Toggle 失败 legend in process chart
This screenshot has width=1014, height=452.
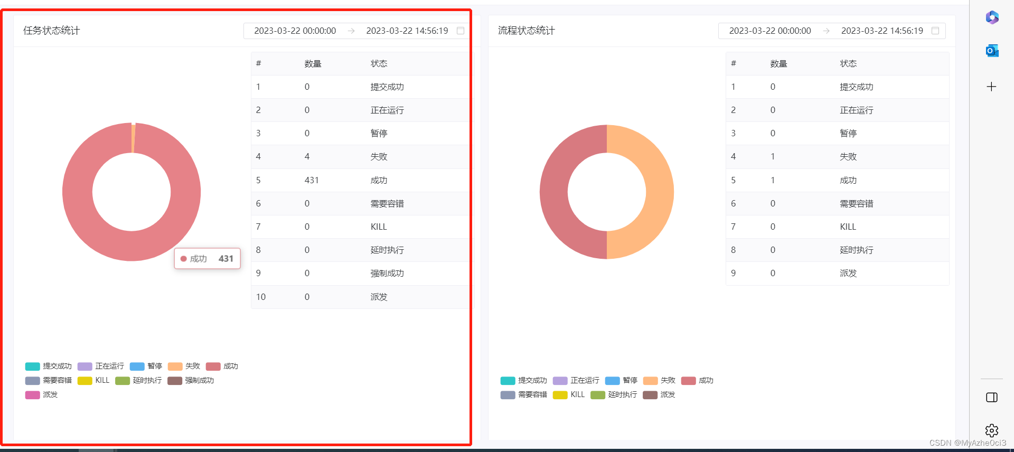[x=659, y=380]
